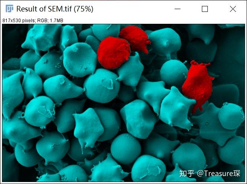The height and width of the screenshot is (184, 247).
Task: Click the ImageJ icon in the title bar
Action: pos(9,8)
